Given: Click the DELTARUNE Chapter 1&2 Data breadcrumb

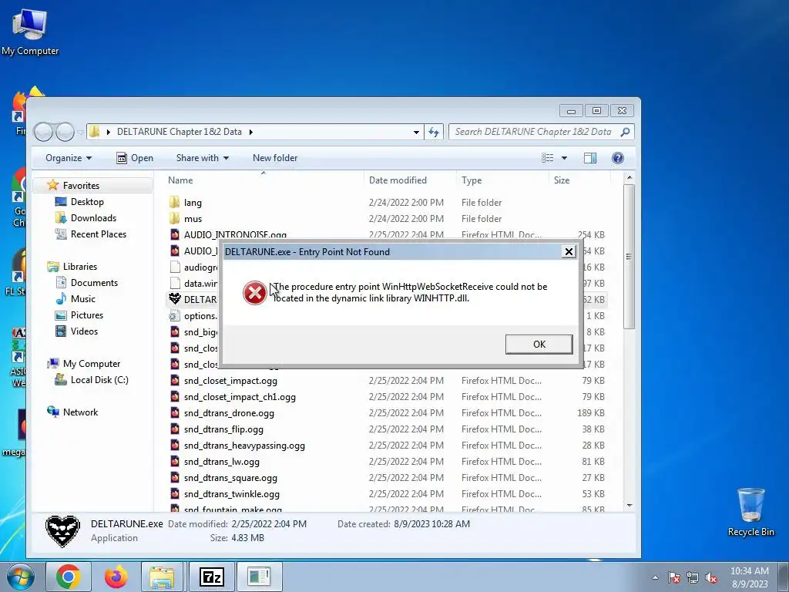Looking at the screenshot, I should tap(179, 132).
